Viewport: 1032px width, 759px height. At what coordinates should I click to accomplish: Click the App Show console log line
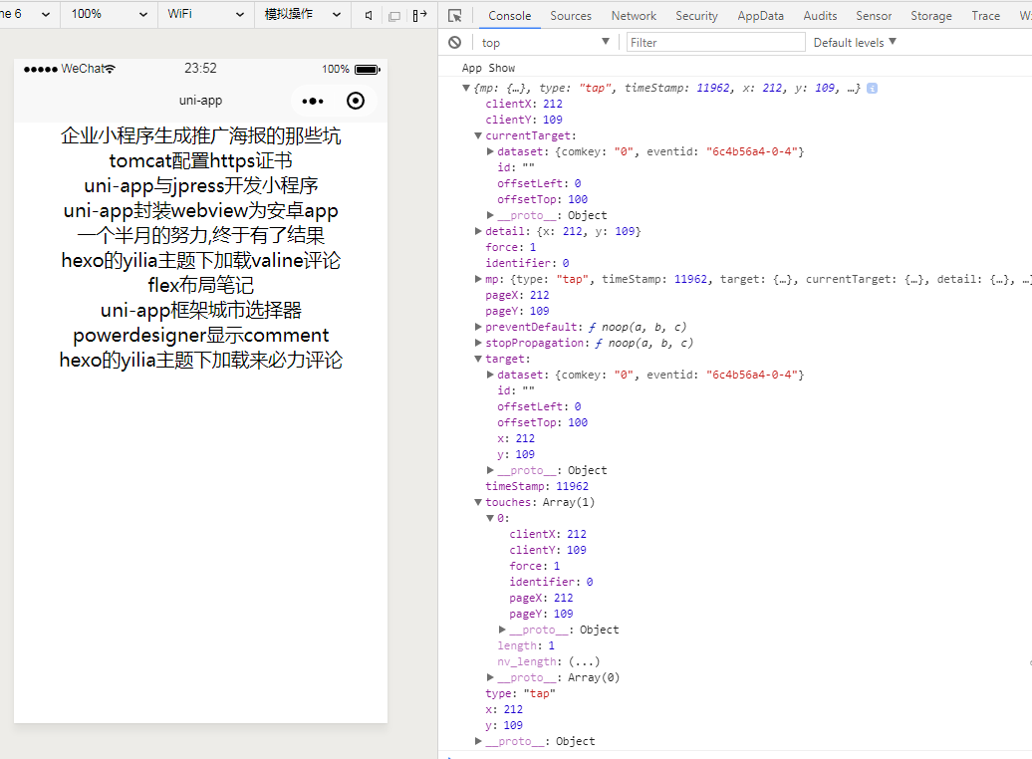[x=488, y=68]
